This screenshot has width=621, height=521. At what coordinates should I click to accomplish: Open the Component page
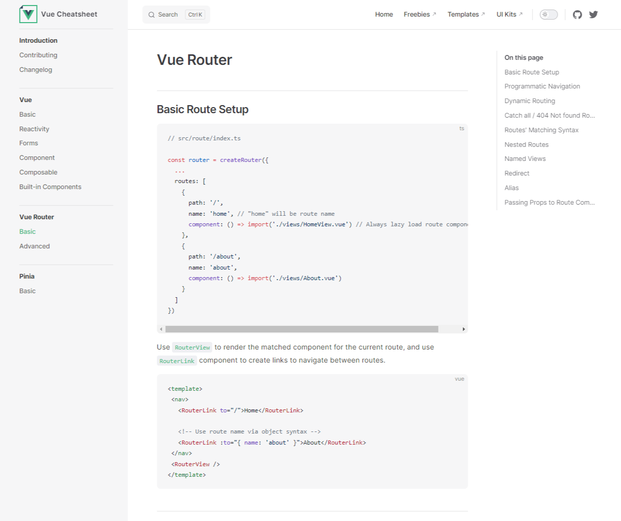pyautogui.click(x=37, y=157)
